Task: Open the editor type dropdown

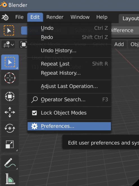Action: pos(8,45)
